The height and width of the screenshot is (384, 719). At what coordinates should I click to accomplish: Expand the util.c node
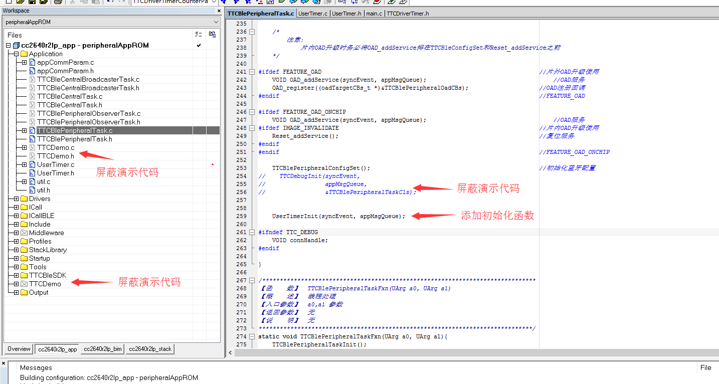pyautogui.click(x=24, y=181)
